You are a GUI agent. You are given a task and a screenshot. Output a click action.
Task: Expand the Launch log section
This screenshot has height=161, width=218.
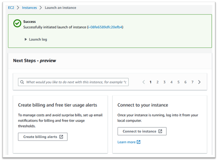pos(36,39)
